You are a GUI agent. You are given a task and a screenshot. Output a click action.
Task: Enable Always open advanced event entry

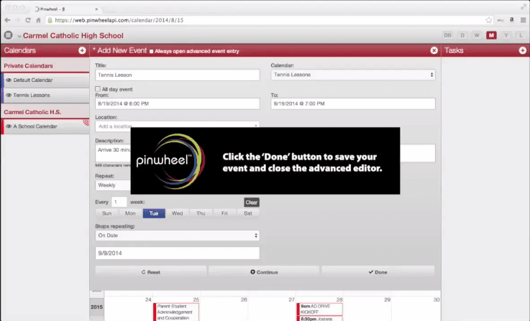(152, 51)
